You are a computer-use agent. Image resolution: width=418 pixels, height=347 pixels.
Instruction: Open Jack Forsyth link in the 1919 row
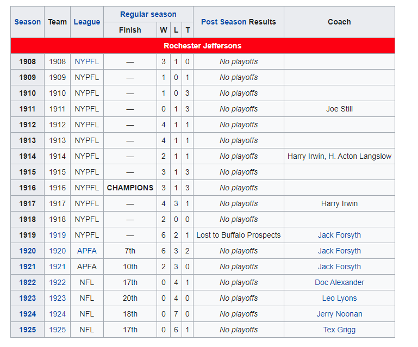coord(339,235)
